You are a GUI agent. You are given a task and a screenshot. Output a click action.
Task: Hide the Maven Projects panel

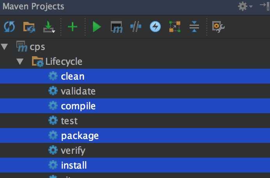pyautogui.click(x=265, y=6)
